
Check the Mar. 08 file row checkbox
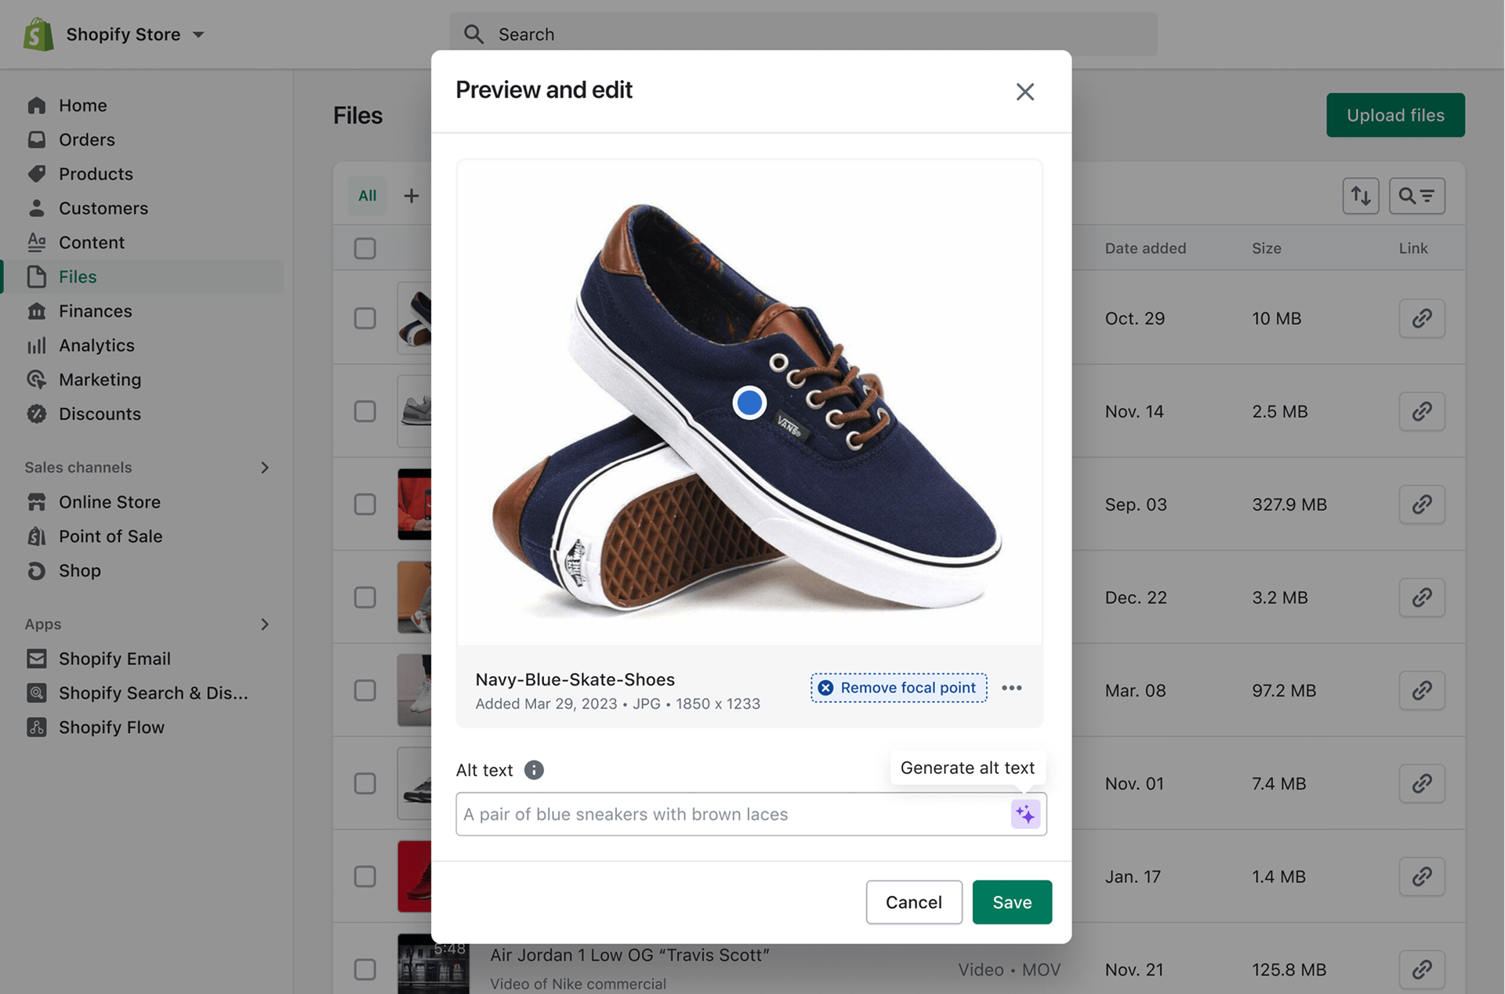pos(365,691)
